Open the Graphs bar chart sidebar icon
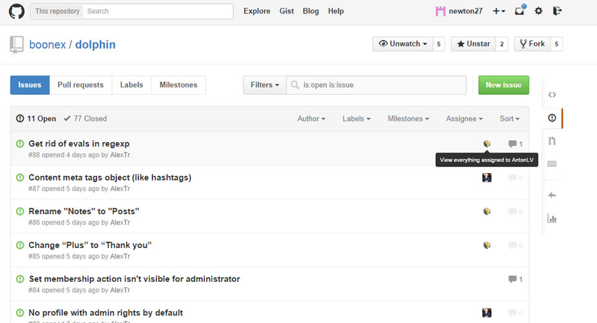The height and width of the screenshot is (323, 597). 552,218
